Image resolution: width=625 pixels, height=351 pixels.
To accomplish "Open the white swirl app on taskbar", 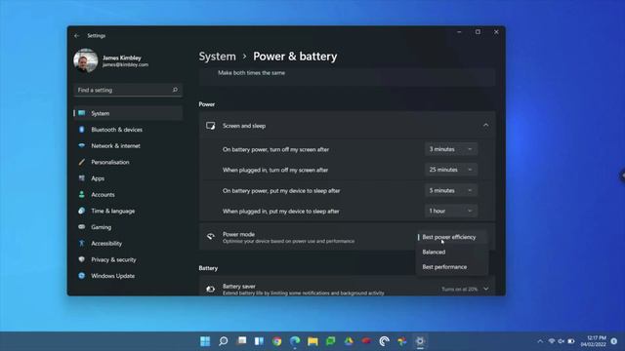I will (x=384, y=341).
